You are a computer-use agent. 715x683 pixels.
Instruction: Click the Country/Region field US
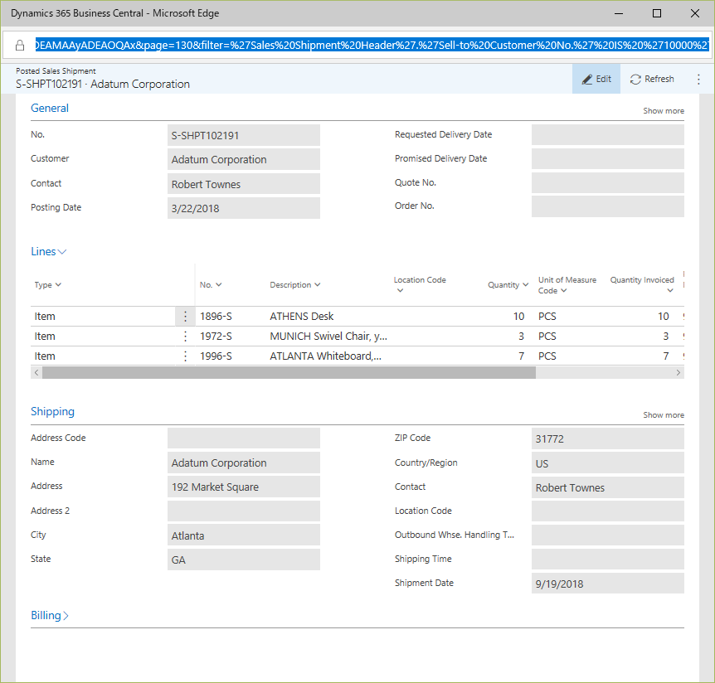(608, 463)
